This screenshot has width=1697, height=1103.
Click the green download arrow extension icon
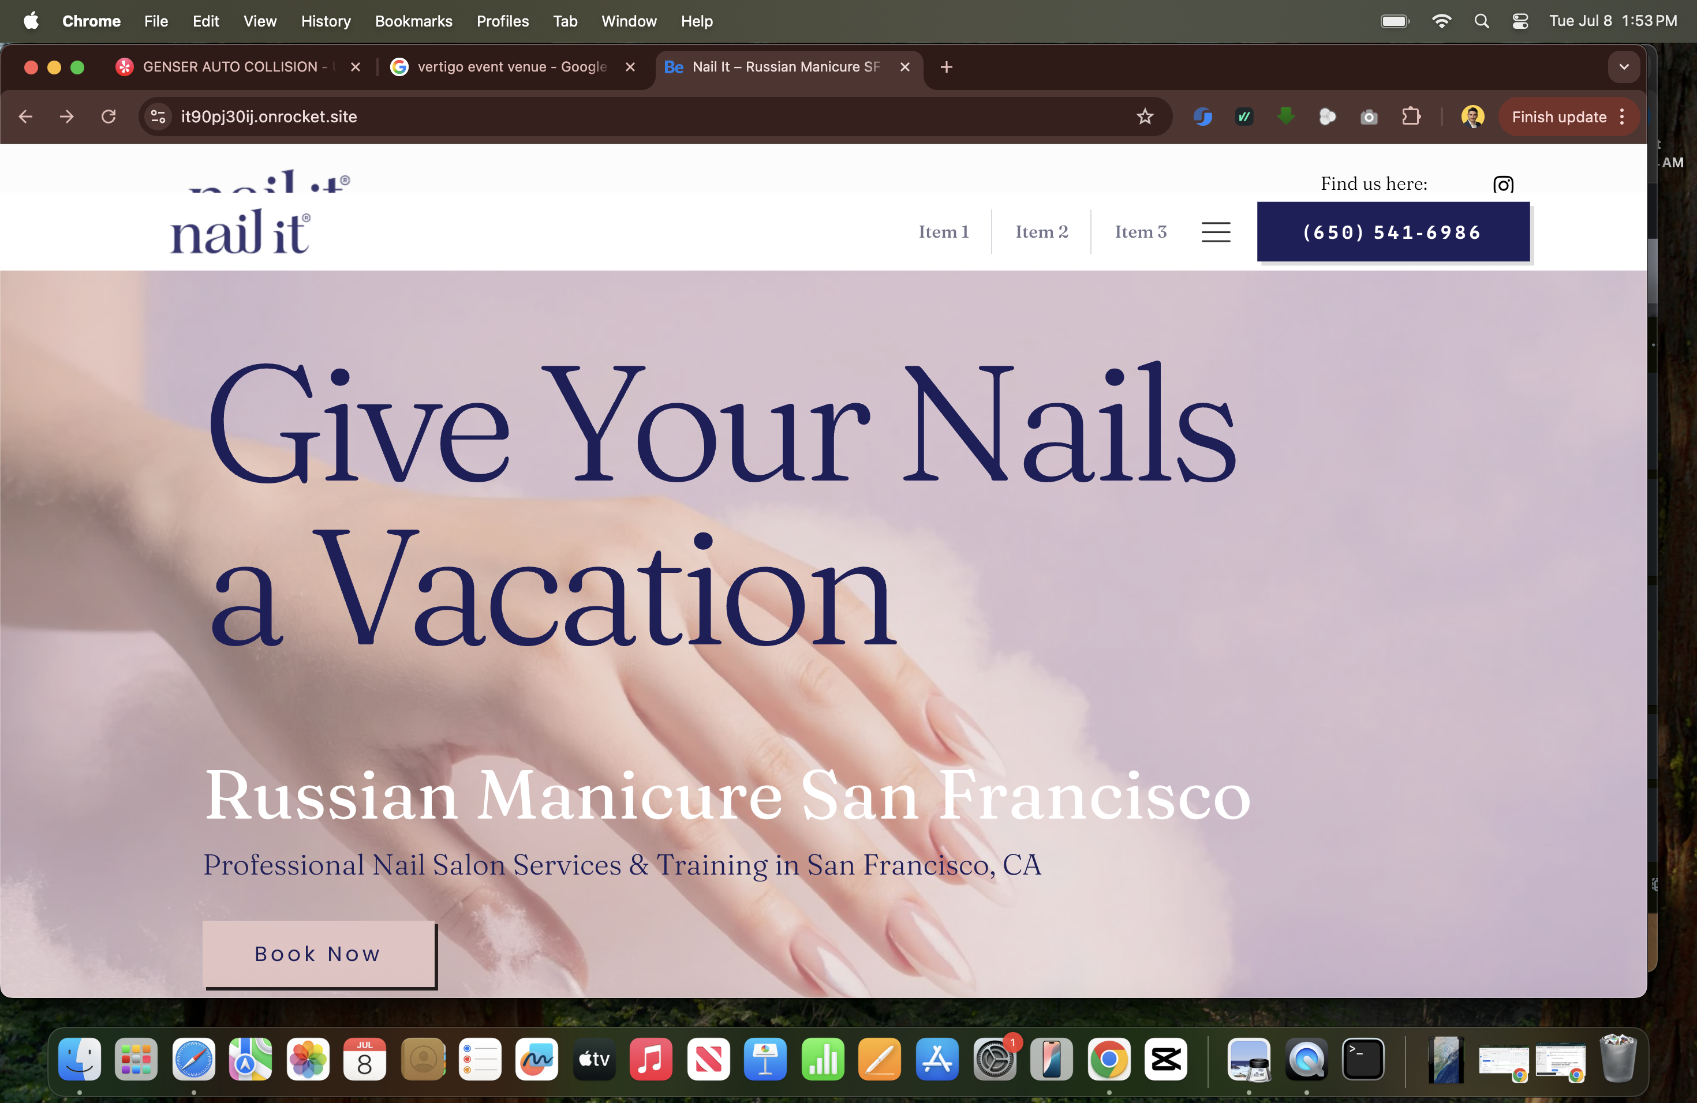click(x=1285, y=116)
